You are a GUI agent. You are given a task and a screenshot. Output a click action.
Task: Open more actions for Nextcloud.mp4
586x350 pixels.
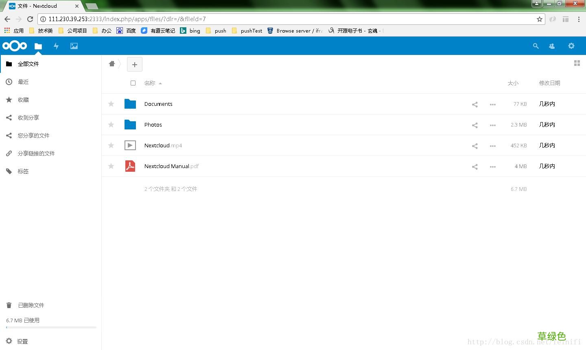(492, 146)
